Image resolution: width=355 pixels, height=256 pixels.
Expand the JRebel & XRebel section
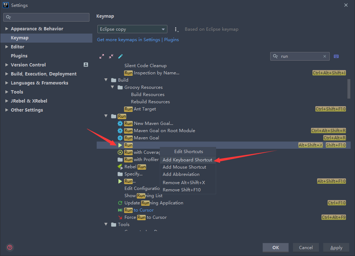point(7,101)
